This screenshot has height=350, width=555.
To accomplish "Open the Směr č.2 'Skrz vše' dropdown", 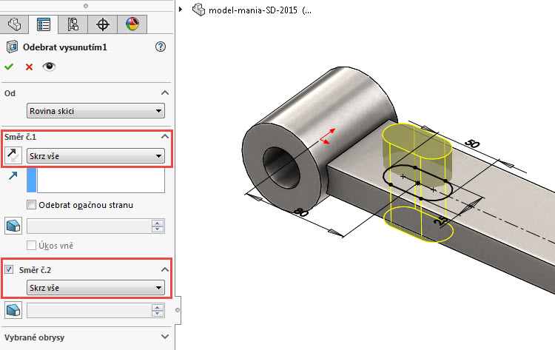I will pos(95,288).
